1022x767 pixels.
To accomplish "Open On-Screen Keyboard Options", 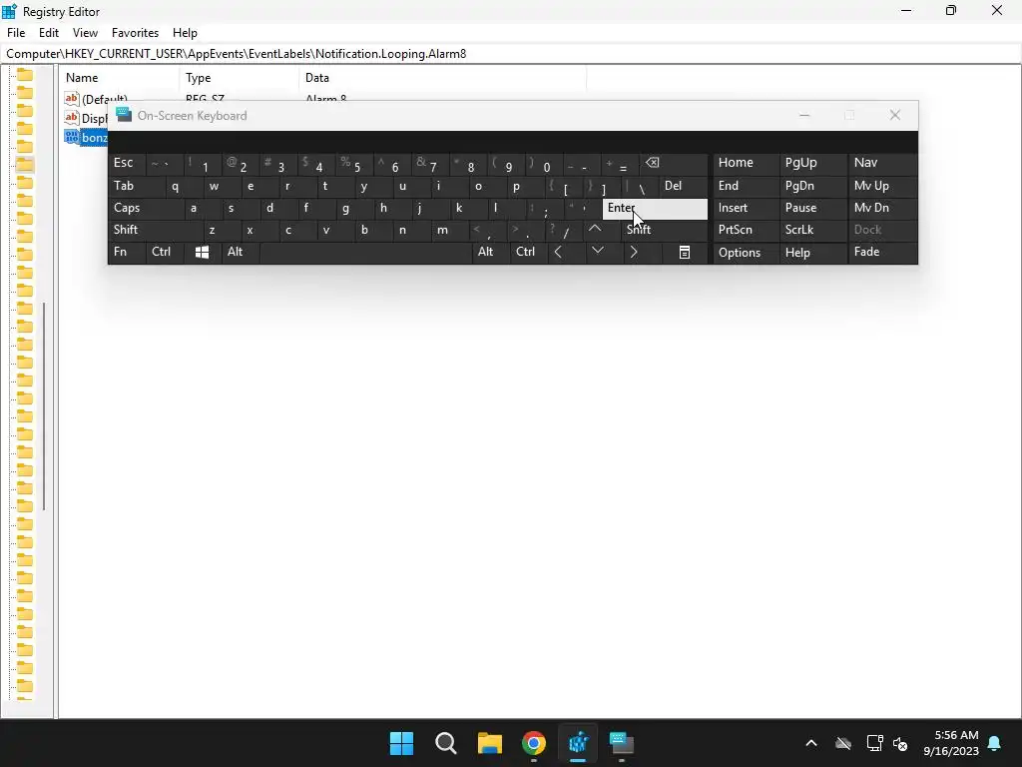I will coord(745,253).
